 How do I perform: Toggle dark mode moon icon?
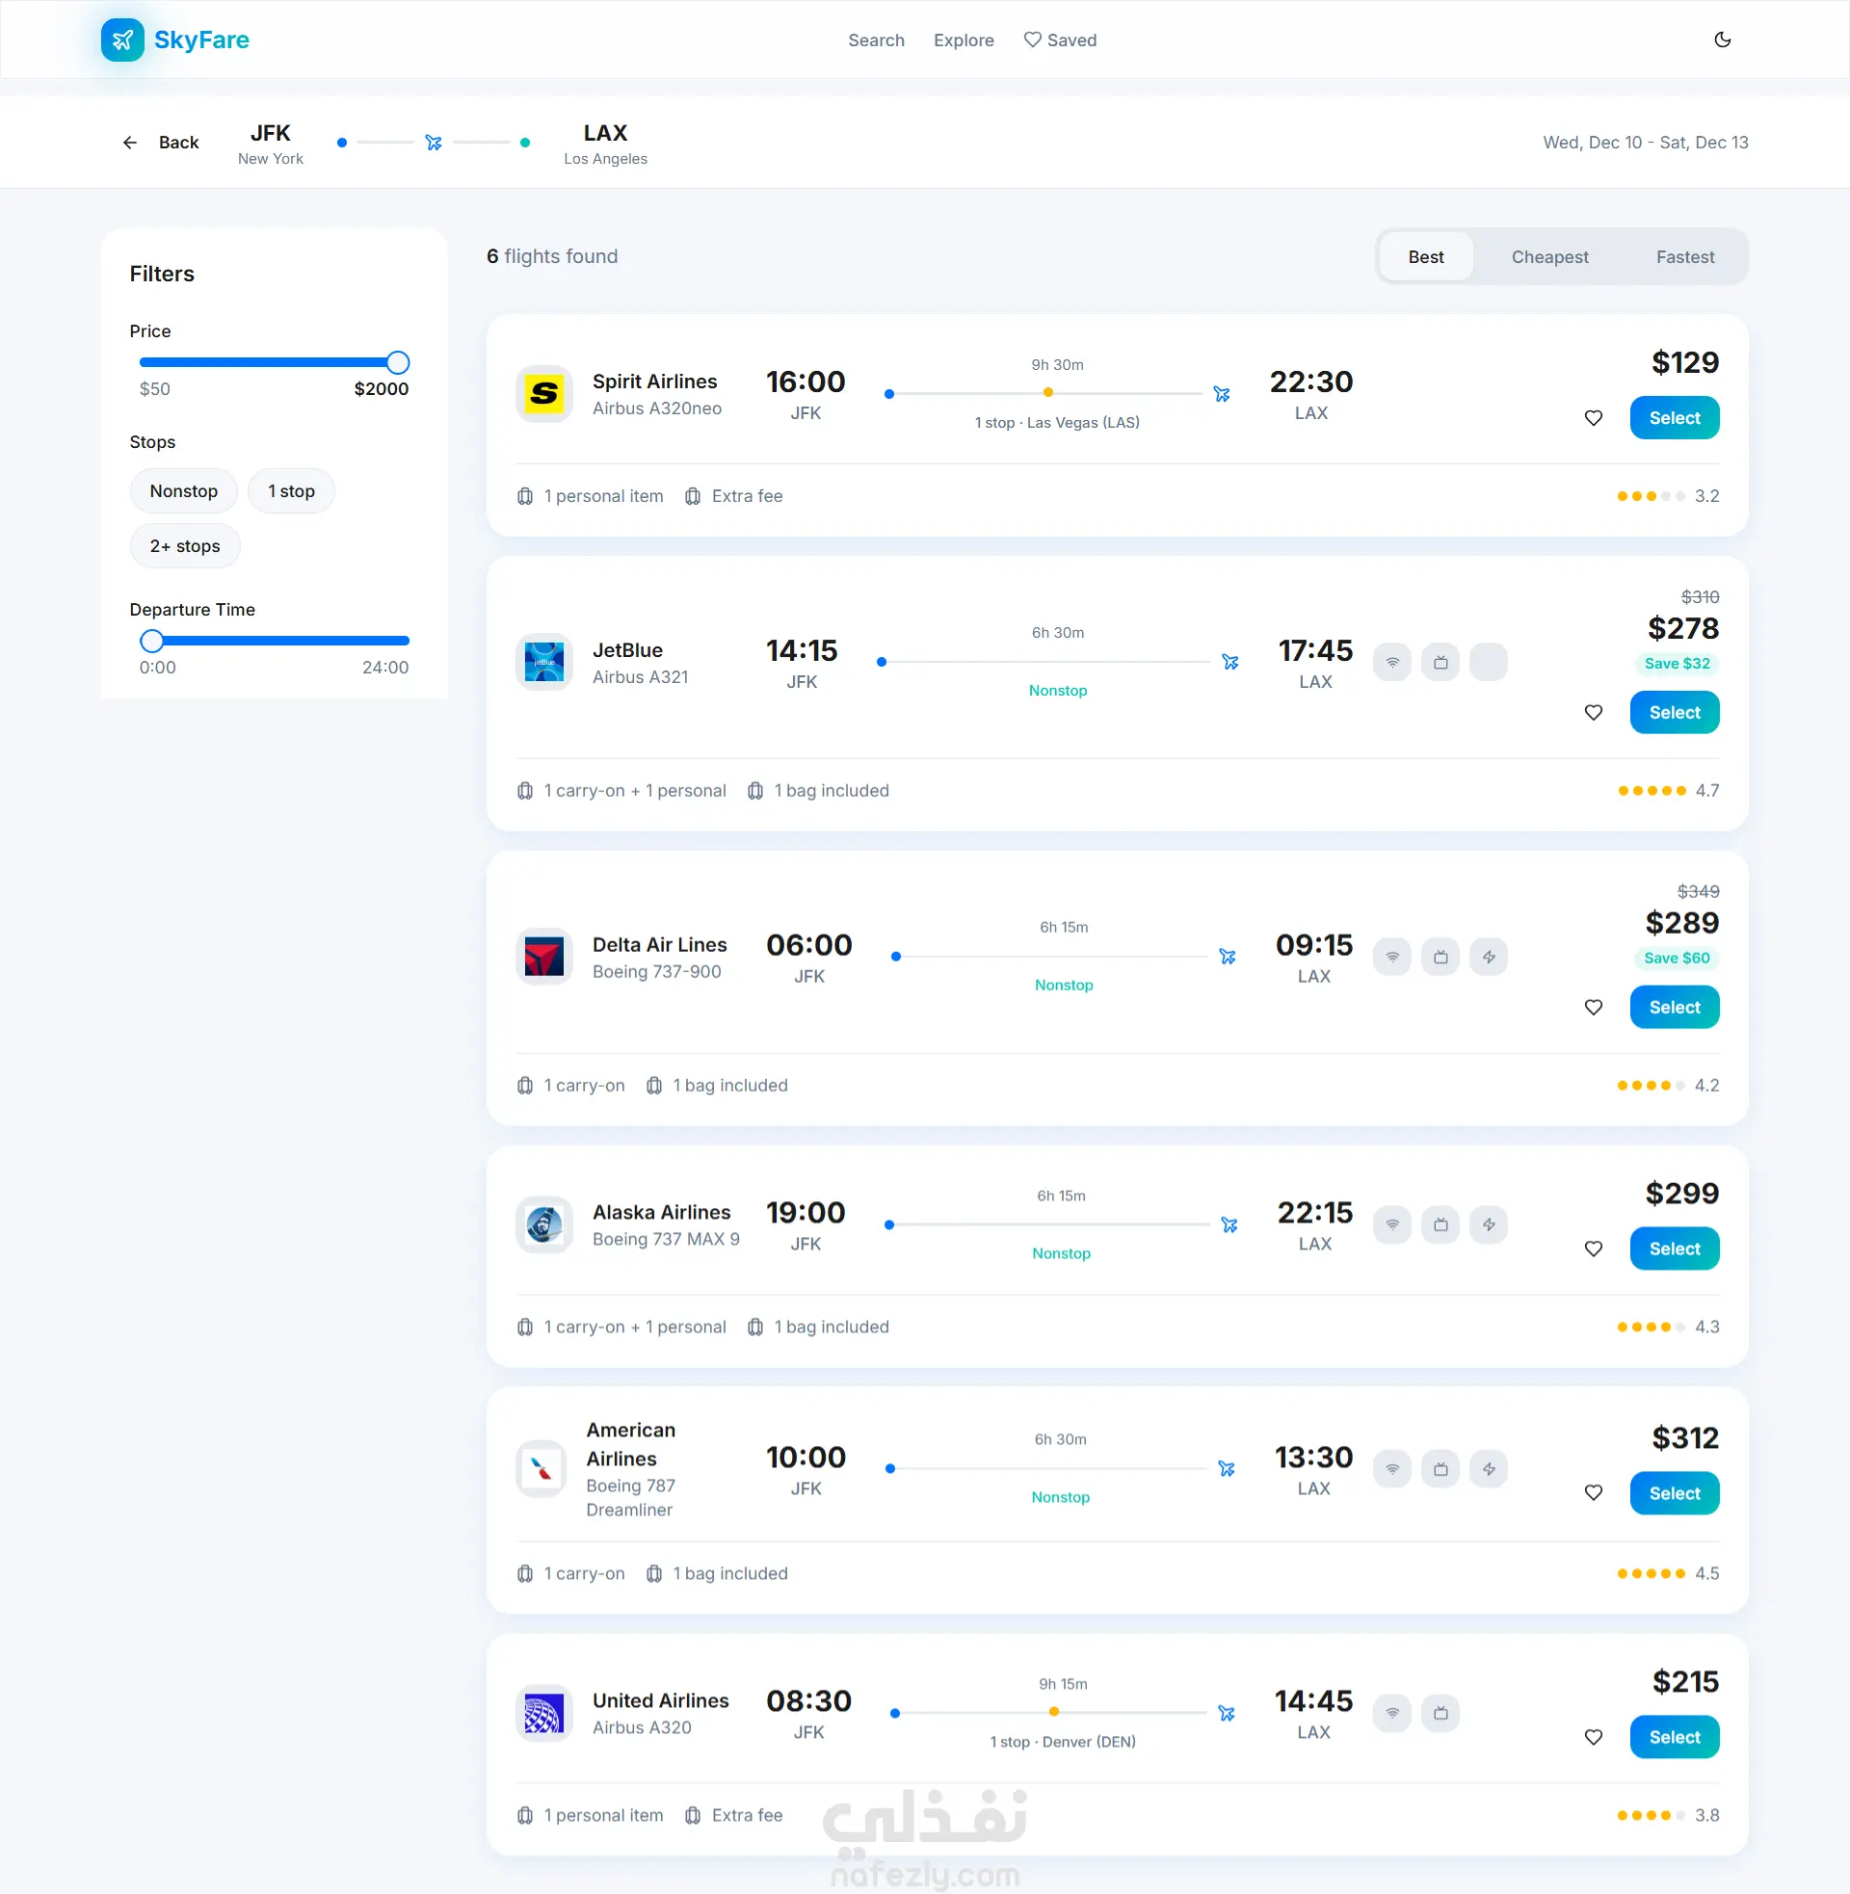[x=1722, y=39]
